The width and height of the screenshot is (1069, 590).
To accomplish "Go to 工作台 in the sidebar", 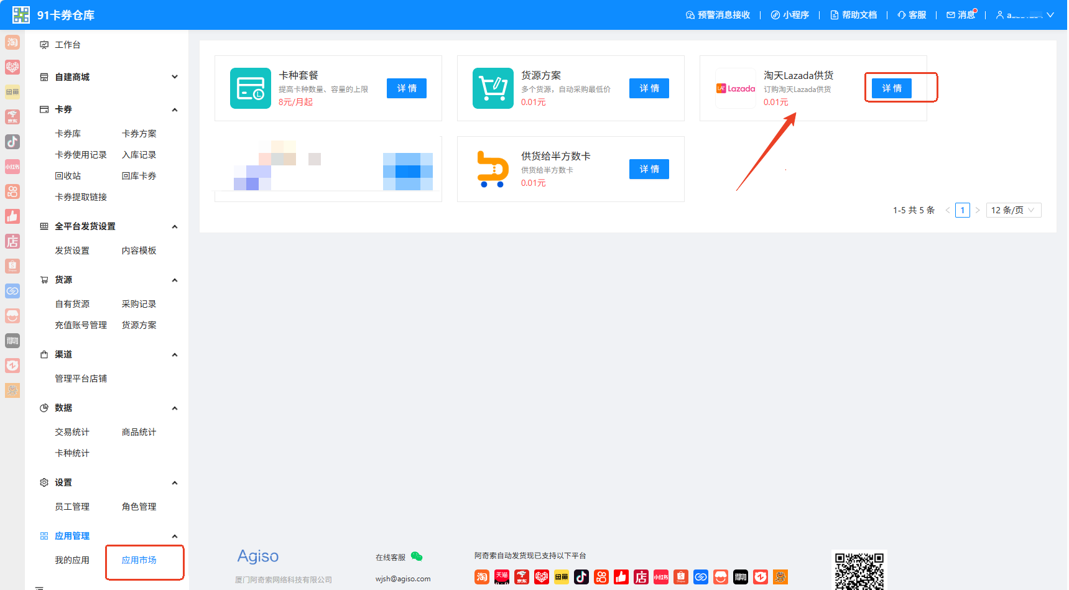I will pyautogui.click(x=68, y=45).
